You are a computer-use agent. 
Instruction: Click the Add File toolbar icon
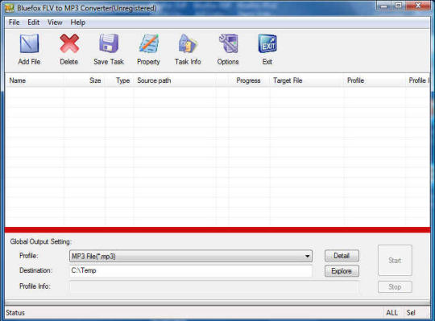pos(29,43)
